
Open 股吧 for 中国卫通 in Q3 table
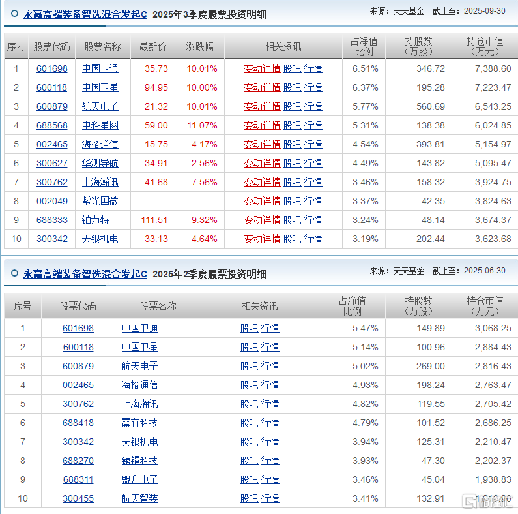pyautogui.click(x=293, y=68)
